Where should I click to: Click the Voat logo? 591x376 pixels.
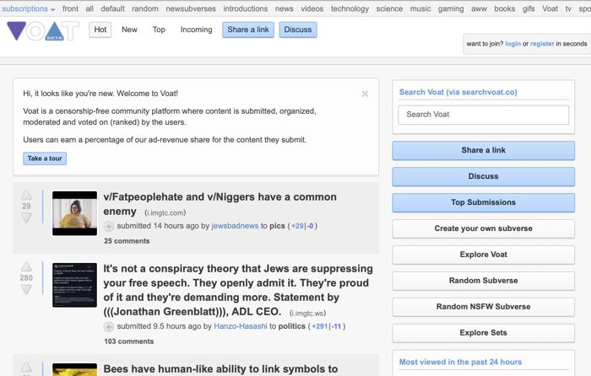pyautogui.click(x=43, y=31)
